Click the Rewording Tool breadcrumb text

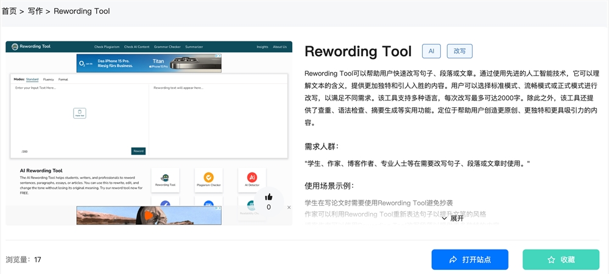[82, 11]
